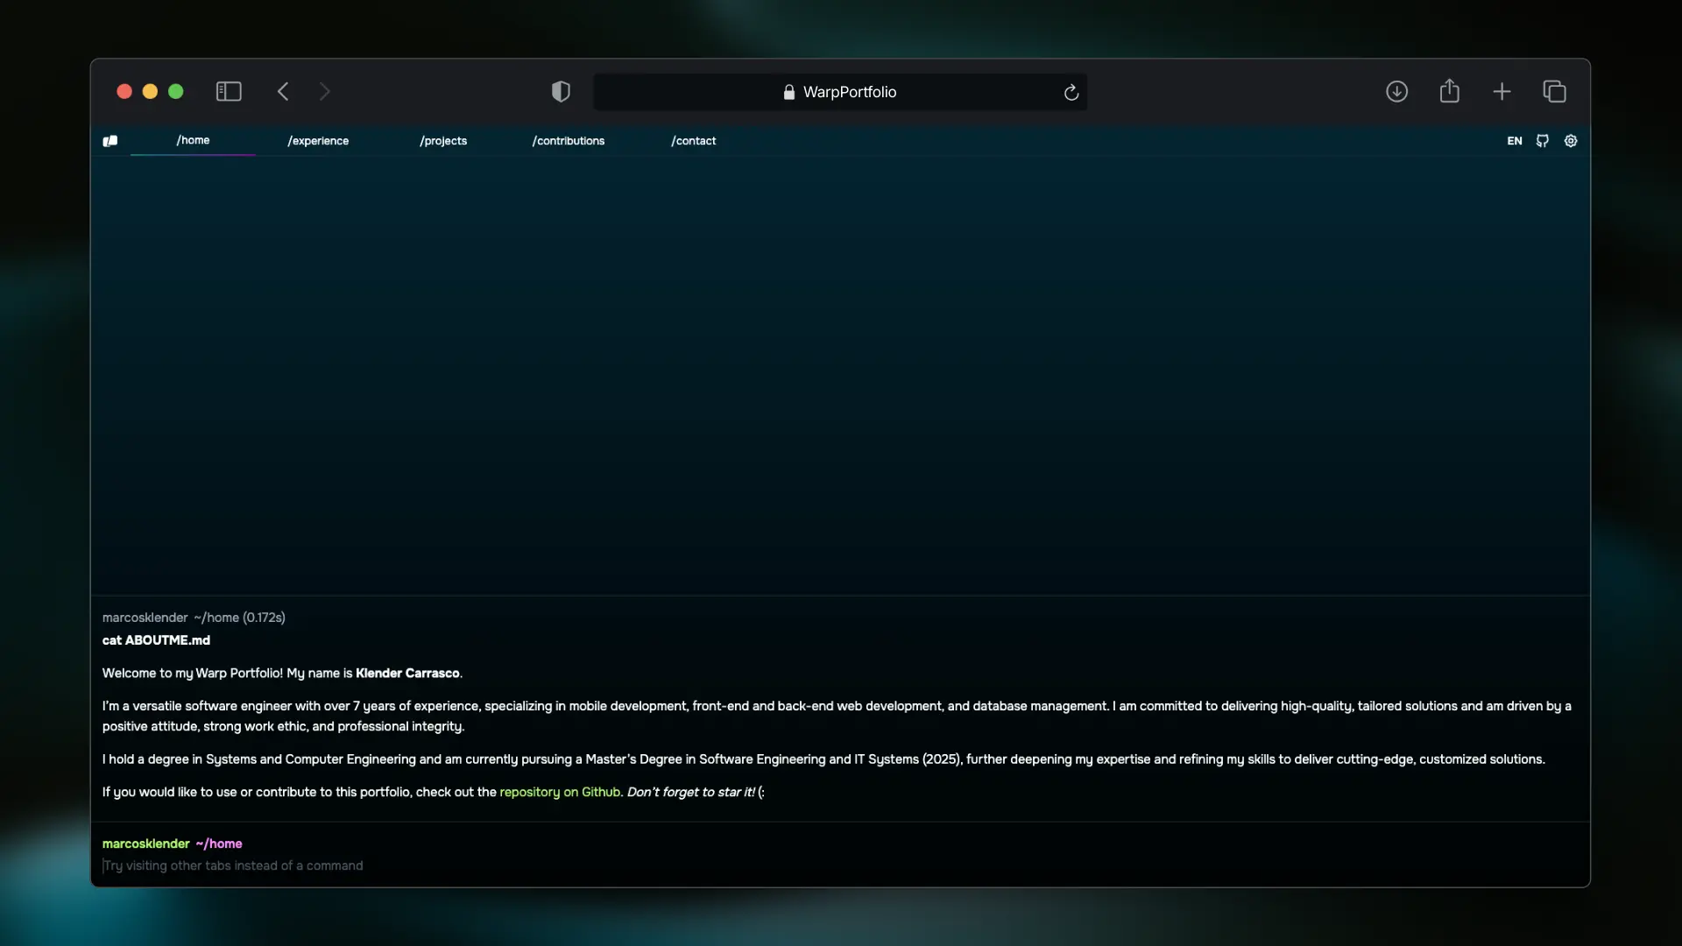Open the /contributions tab
Screen dimensions: 1682x946
pos(568,140)
